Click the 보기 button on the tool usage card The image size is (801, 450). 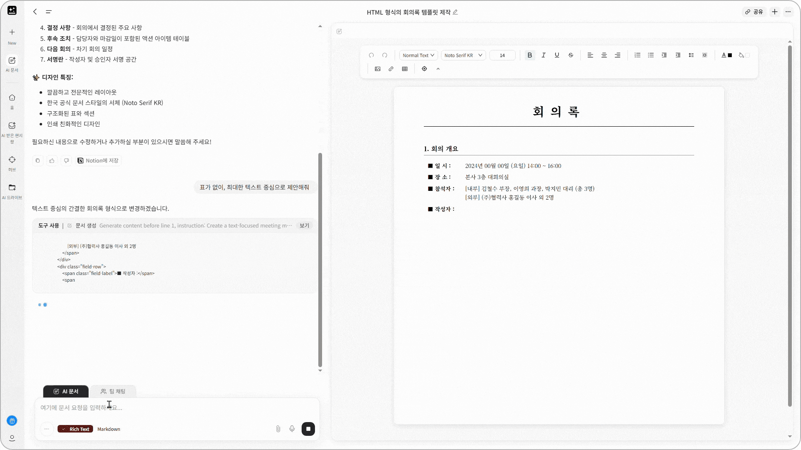[x=304, y=225]
